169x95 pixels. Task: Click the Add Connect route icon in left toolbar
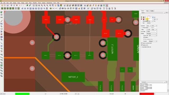point(2,21)
